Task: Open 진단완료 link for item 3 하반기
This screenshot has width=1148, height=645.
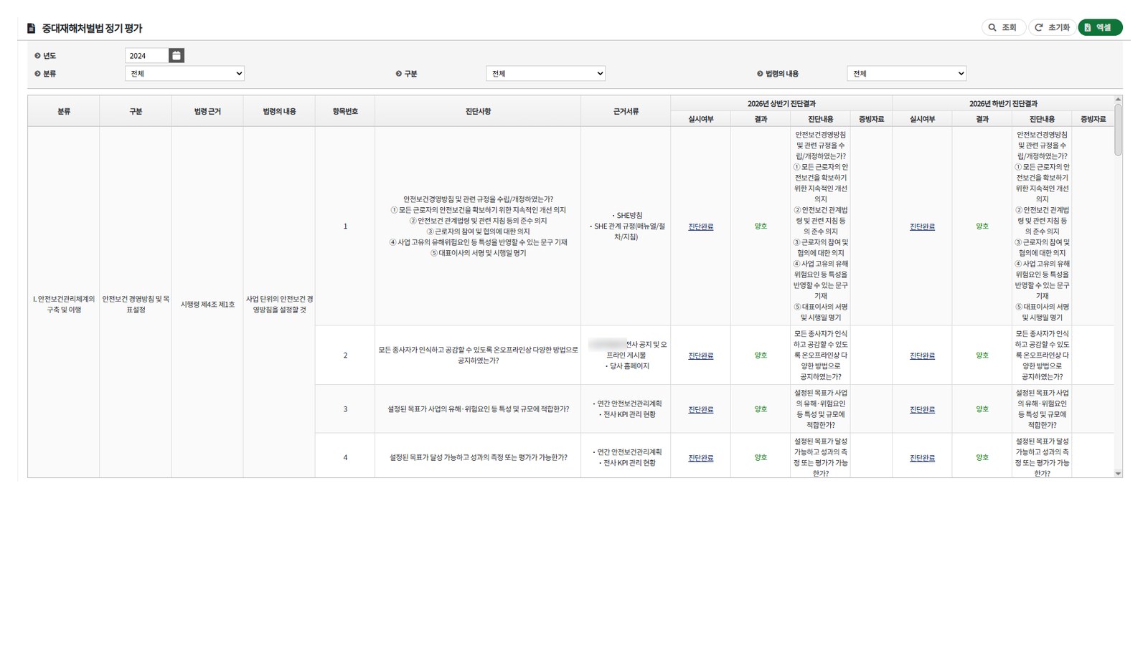Action: tap(922, 409)
